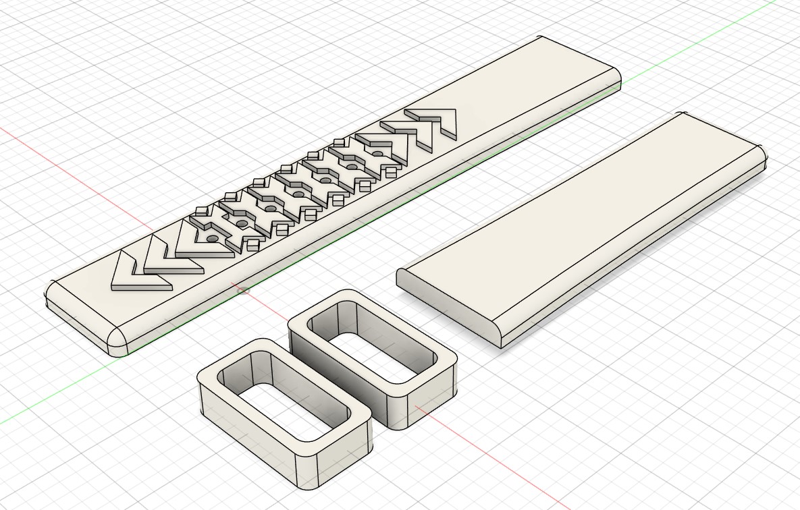Select the circular hole nearest the near-end chevrons
The image size is (800, 510).
tap(212, 238)
